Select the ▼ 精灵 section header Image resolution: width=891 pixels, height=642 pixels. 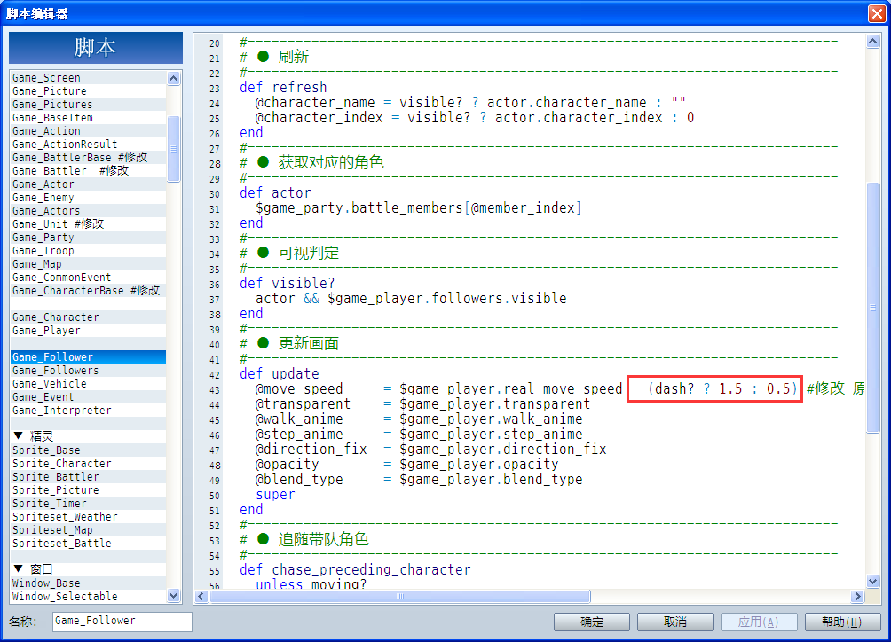pos(88,436)
